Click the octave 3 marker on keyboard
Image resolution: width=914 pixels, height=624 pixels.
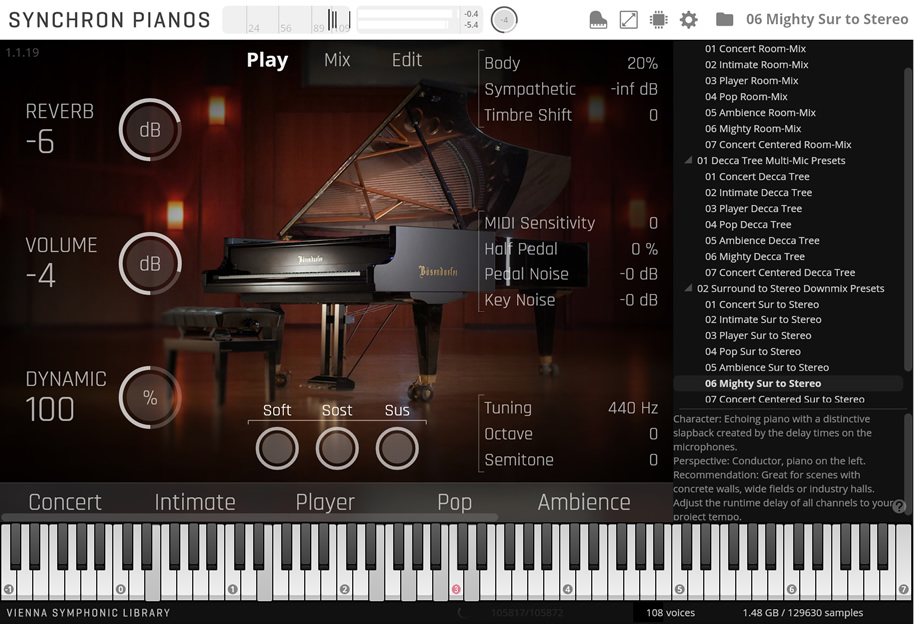[x=456, y=590]
